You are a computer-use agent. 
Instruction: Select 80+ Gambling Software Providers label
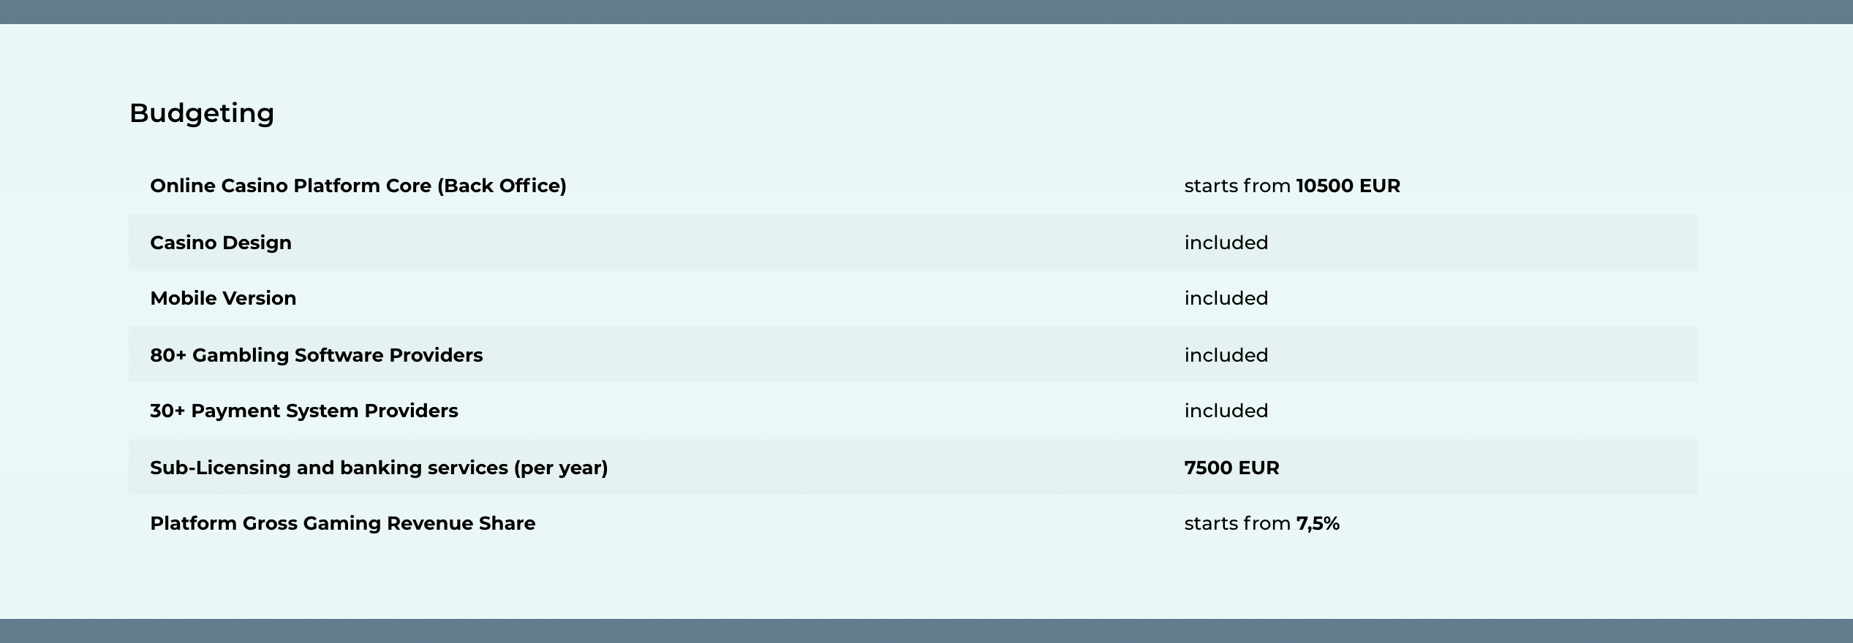click(x=317, y=355)
